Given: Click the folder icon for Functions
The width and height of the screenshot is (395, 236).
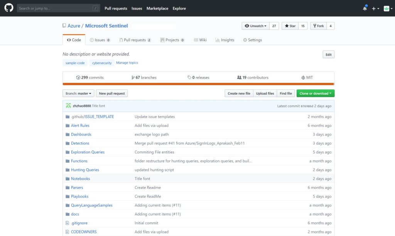Looking at the screenshot, I should click(67, 161).
